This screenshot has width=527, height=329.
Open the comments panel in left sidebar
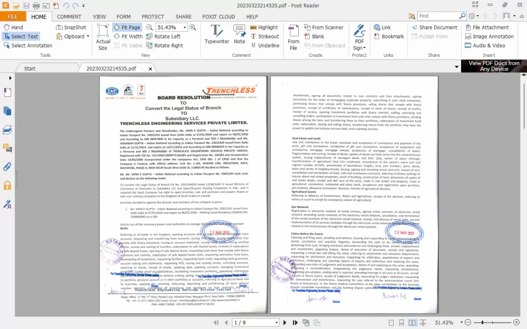tap(7, 148)
